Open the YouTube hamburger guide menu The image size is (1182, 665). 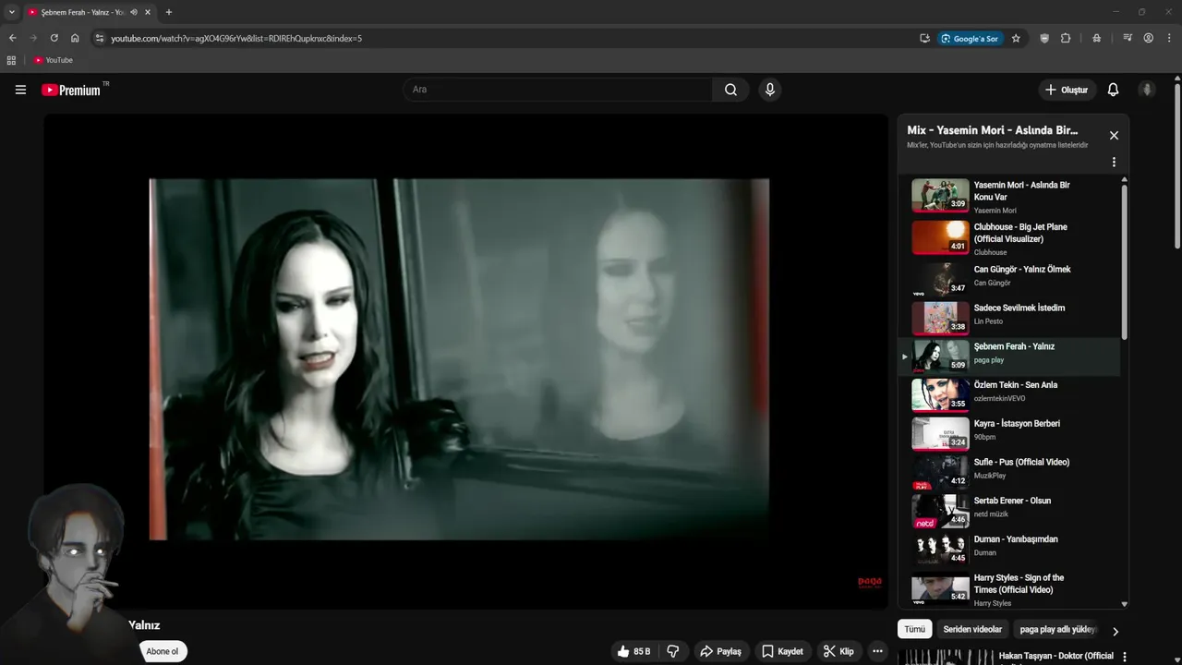(20, 90)
